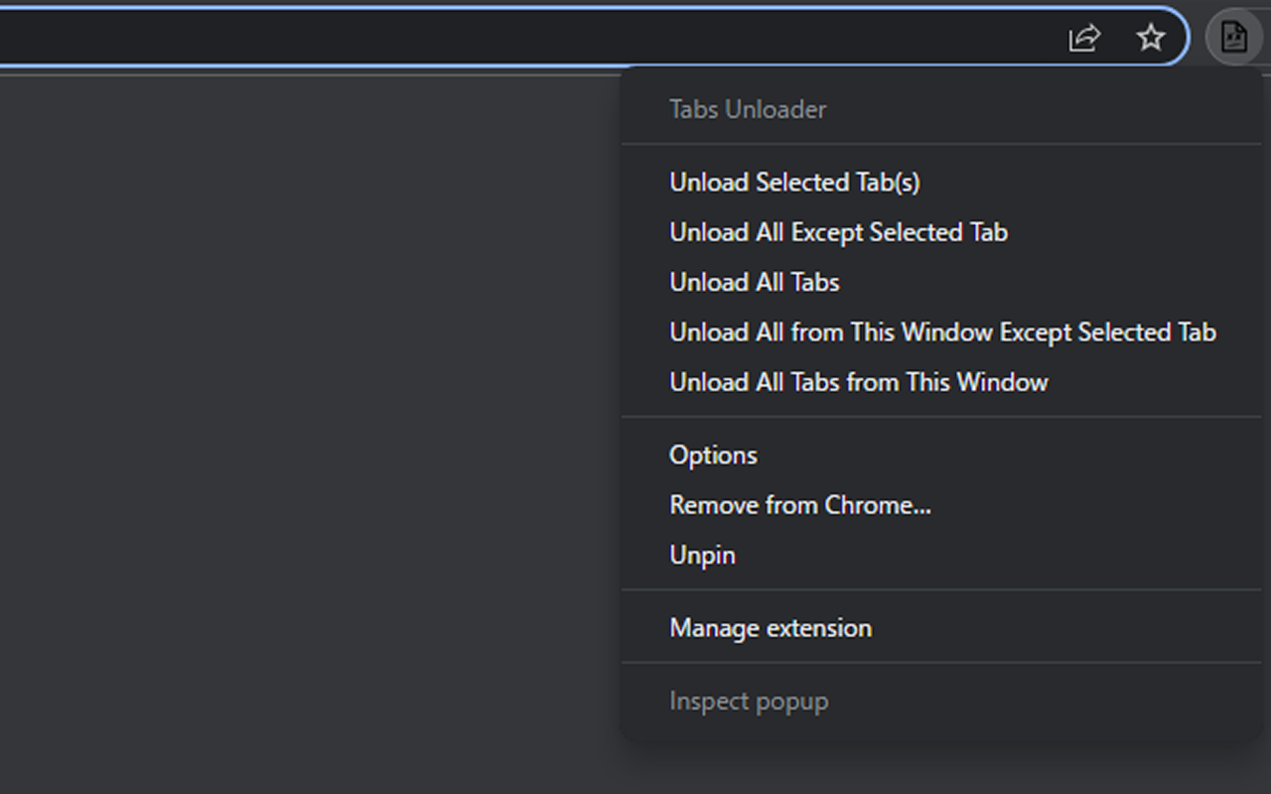Open Manage extension

(771, 628)
